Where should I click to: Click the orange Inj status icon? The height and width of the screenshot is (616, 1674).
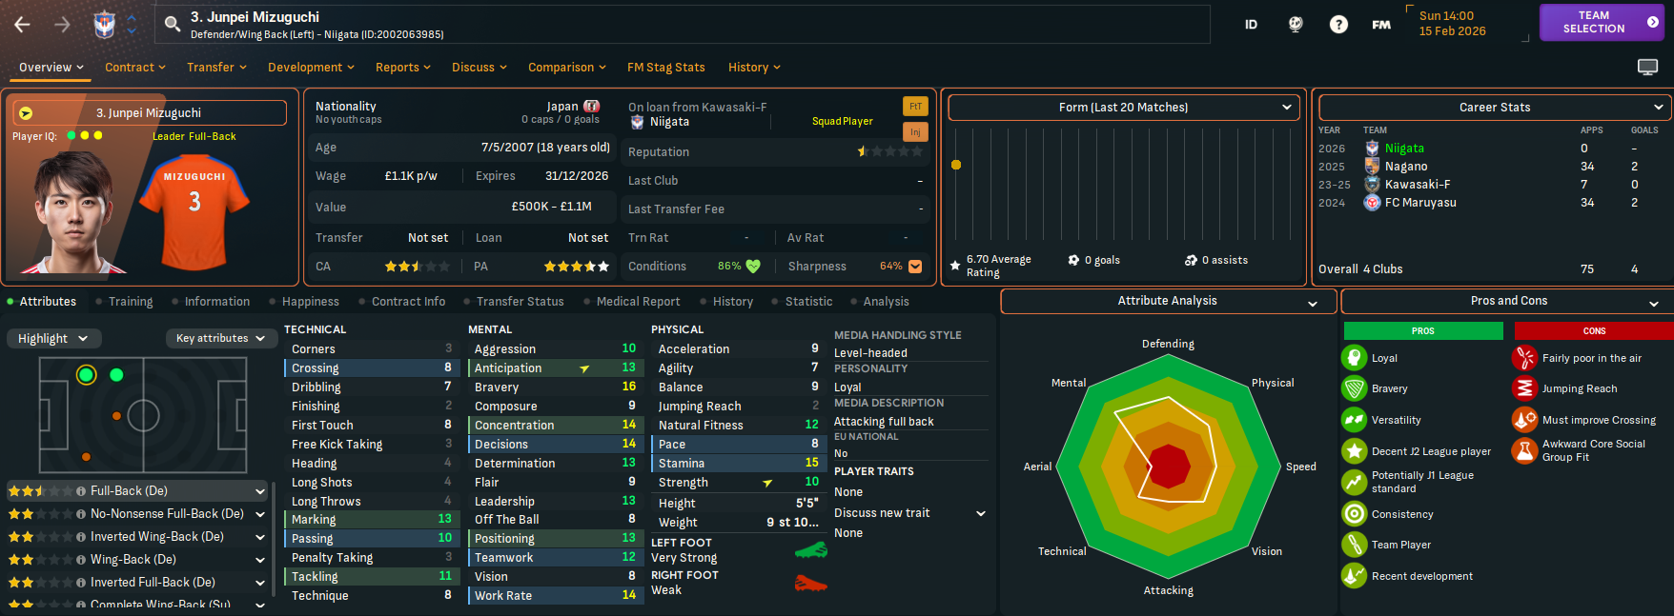click(915, 131)
